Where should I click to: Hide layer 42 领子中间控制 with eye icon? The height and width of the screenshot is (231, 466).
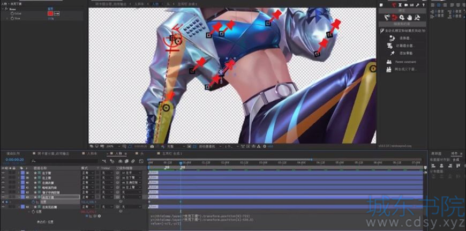click(3, 192)
